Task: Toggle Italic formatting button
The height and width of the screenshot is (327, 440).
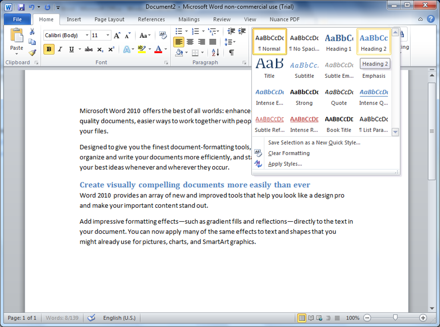Action: click(60, 49)
